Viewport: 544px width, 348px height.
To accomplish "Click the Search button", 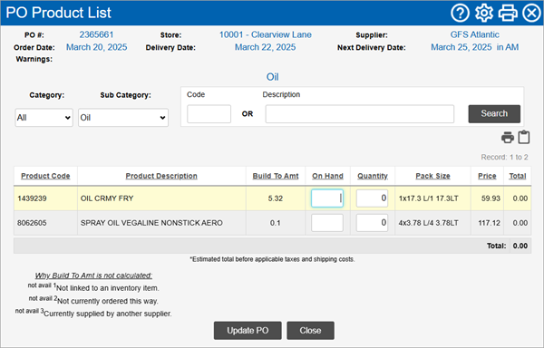I will (x=494, y=113).
